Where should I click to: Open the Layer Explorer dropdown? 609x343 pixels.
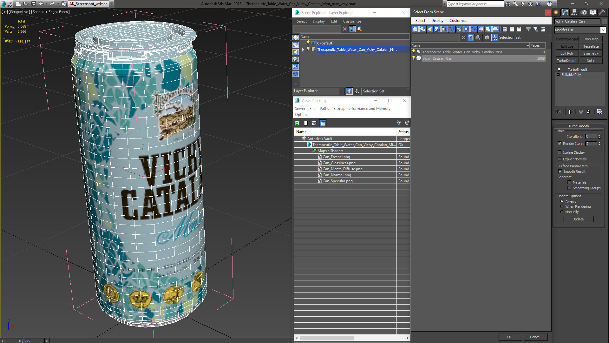(x=341, y=91)
